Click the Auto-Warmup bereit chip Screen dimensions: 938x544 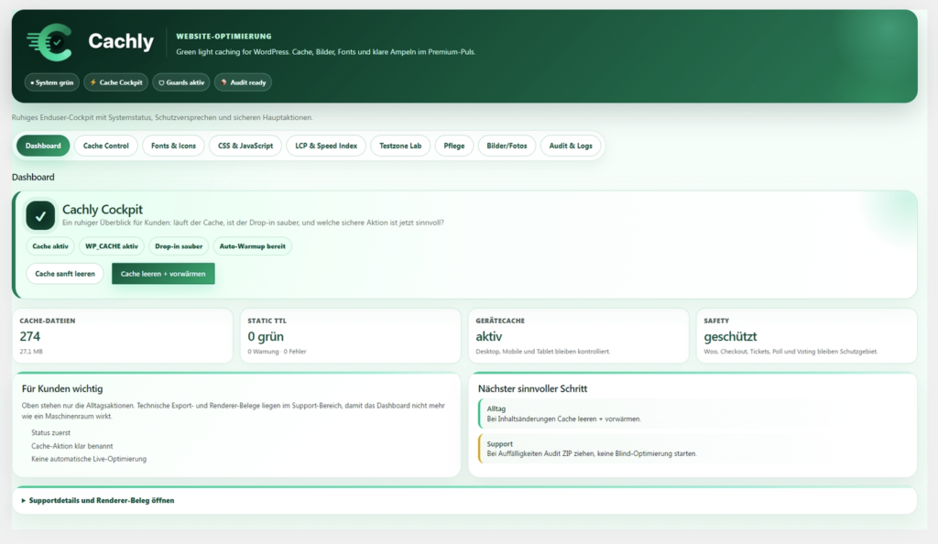pyautogui.click(x=253, y=246)
